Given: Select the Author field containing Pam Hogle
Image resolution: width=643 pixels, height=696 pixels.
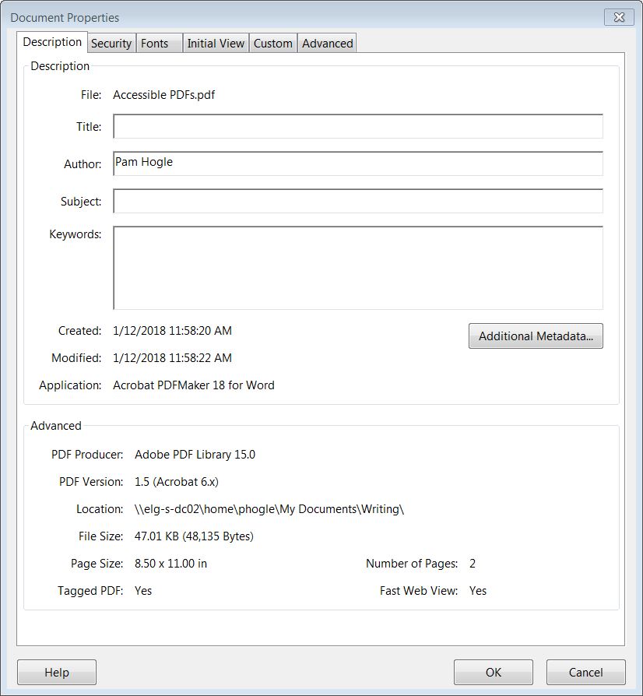Looking at the screenshot, I should pos(357,163).
